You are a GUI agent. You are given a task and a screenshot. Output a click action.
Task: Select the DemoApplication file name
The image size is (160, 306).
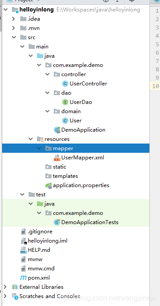point(83,130)
